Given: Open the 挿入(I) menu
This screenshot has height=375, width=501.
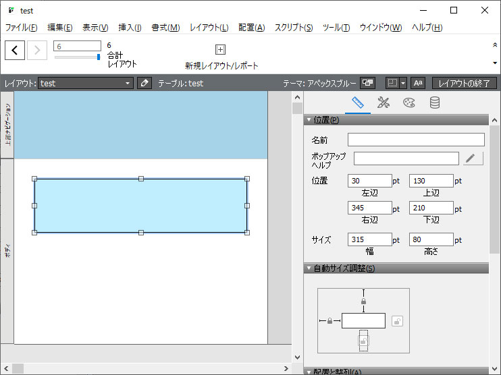Looking at the screenshot, I should click(x=130, y=28).
